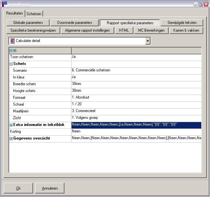This screenshot has height=197, width=210.
Task: Confirm with the Ok button
Action: [18, 188]
